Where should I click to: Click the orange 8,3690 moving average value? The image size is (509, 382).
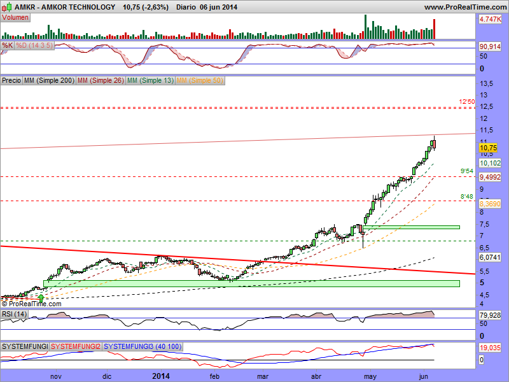coord(490,204)
